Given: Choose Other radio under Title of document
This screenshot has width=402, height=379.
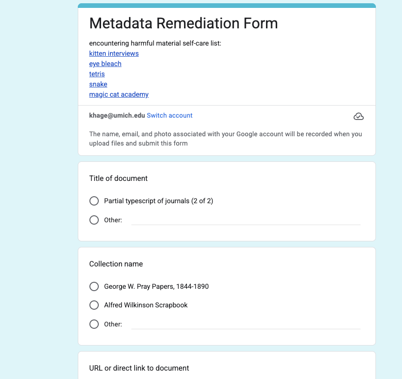Looking at the screenshot, I should [94, 220].
